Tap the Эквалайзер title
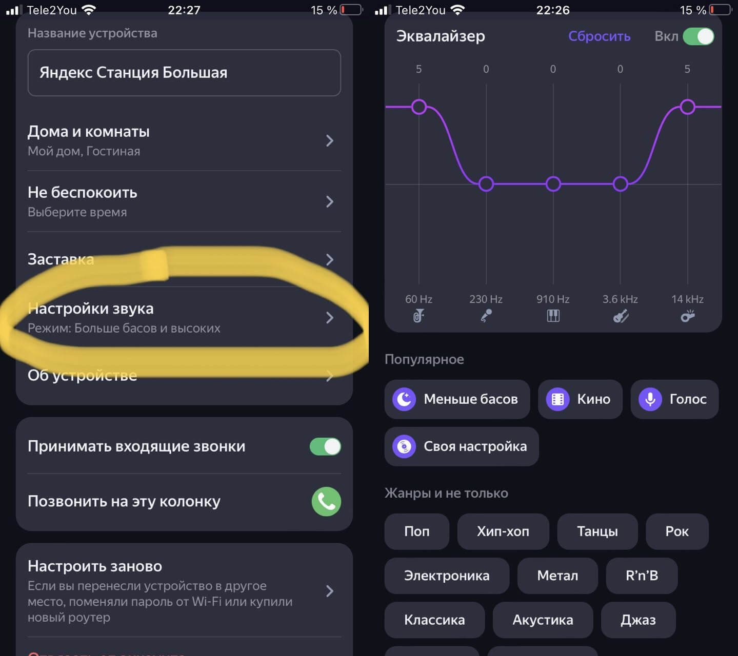 click(x=441, y=36)
